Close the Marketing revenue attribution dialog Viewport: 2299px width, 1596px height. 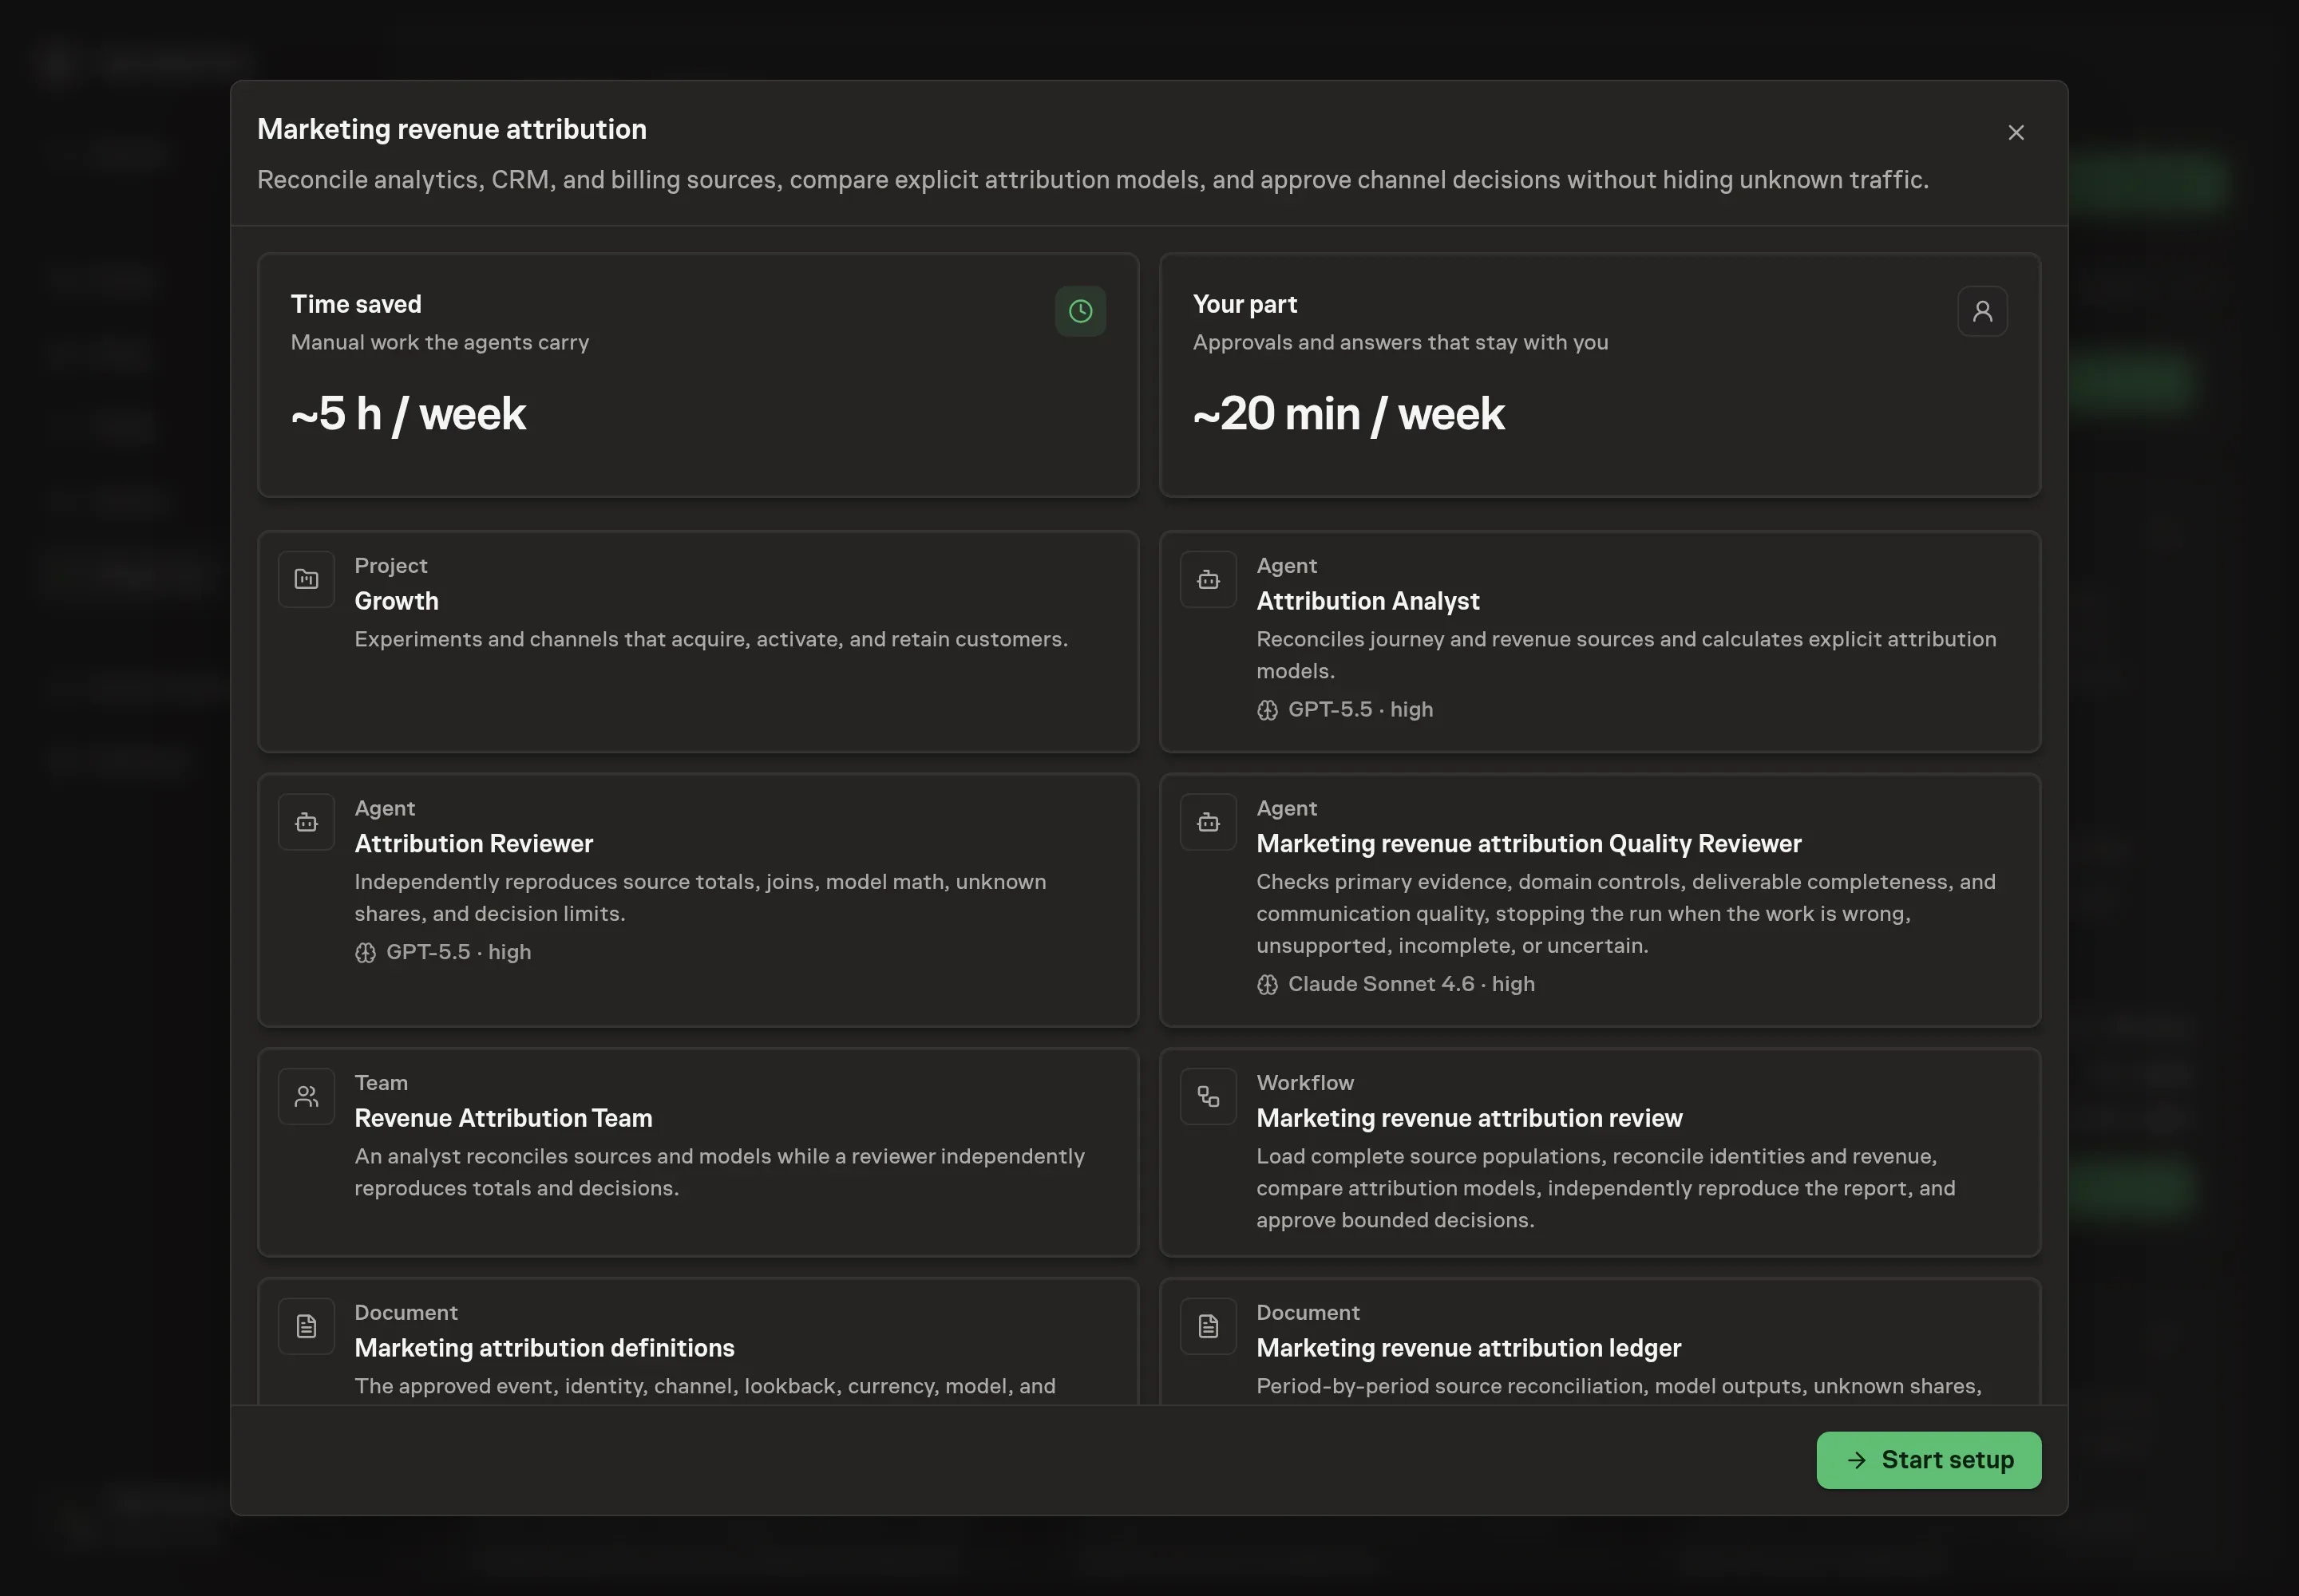(2016, 132)
